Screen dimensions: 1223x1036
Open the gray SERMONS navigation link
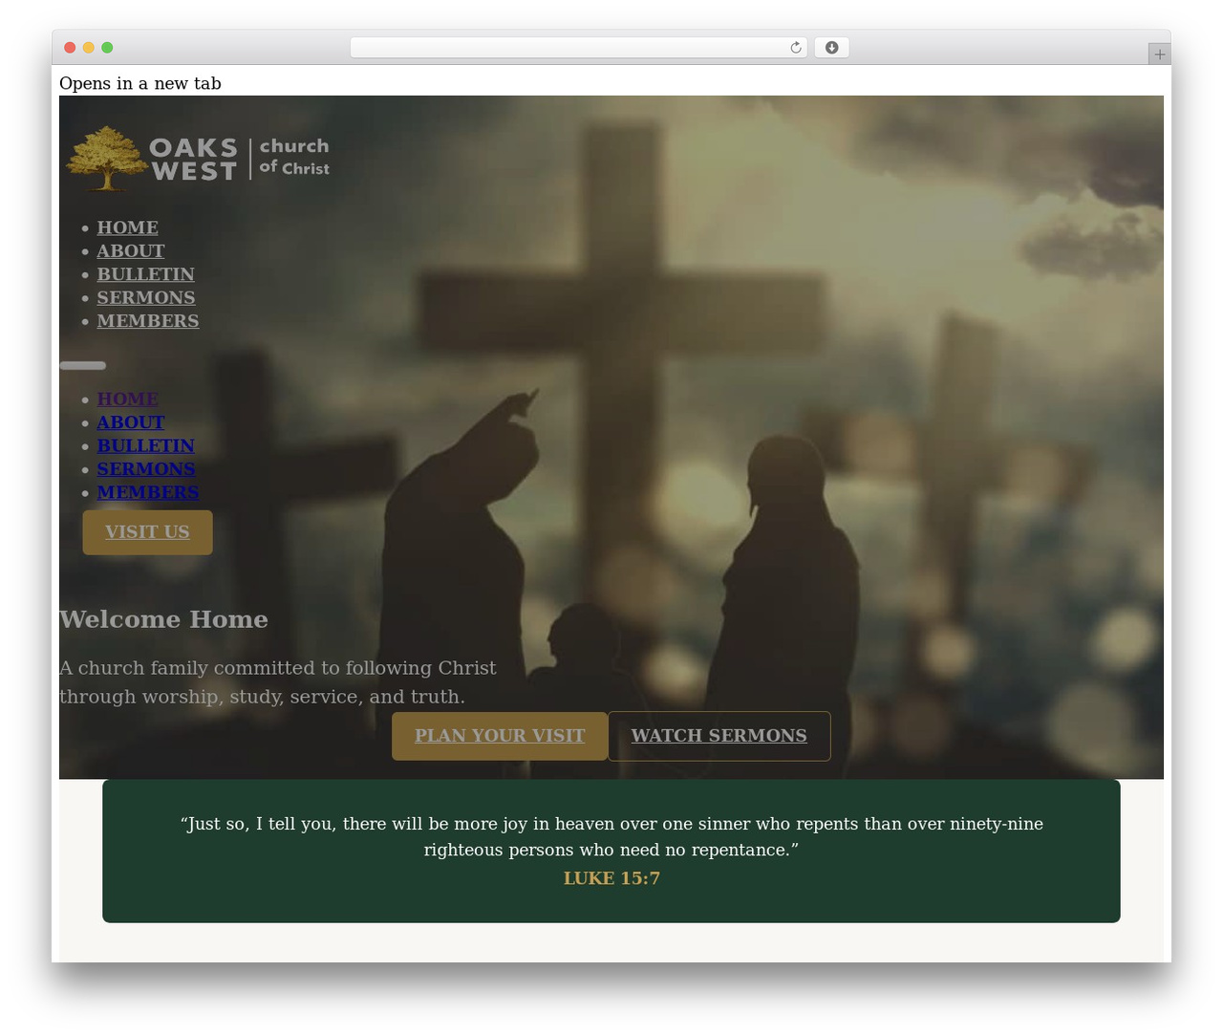(146, 297)
